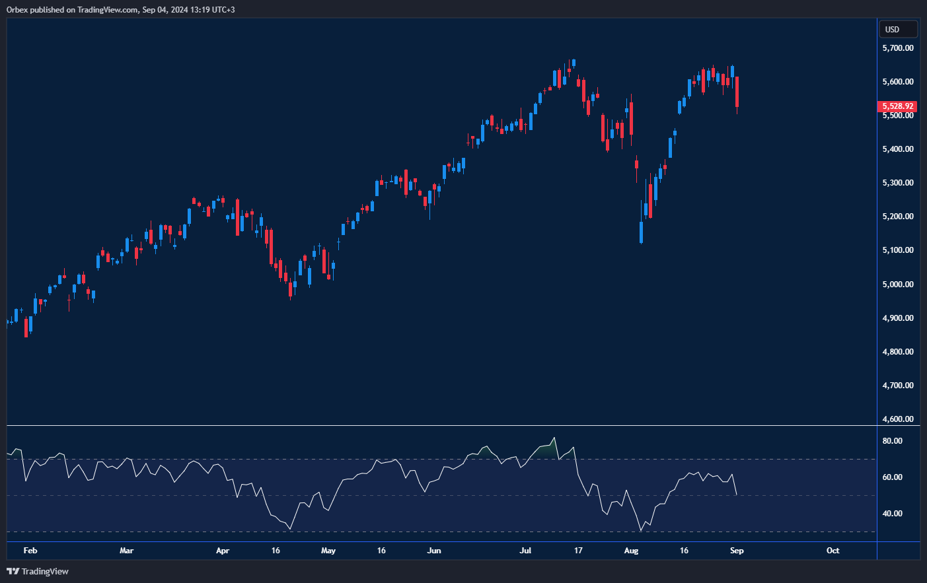Click the 17 date marker after Jul

coord(578,551)
